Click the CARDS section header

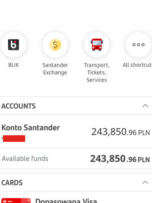(12, 183)
